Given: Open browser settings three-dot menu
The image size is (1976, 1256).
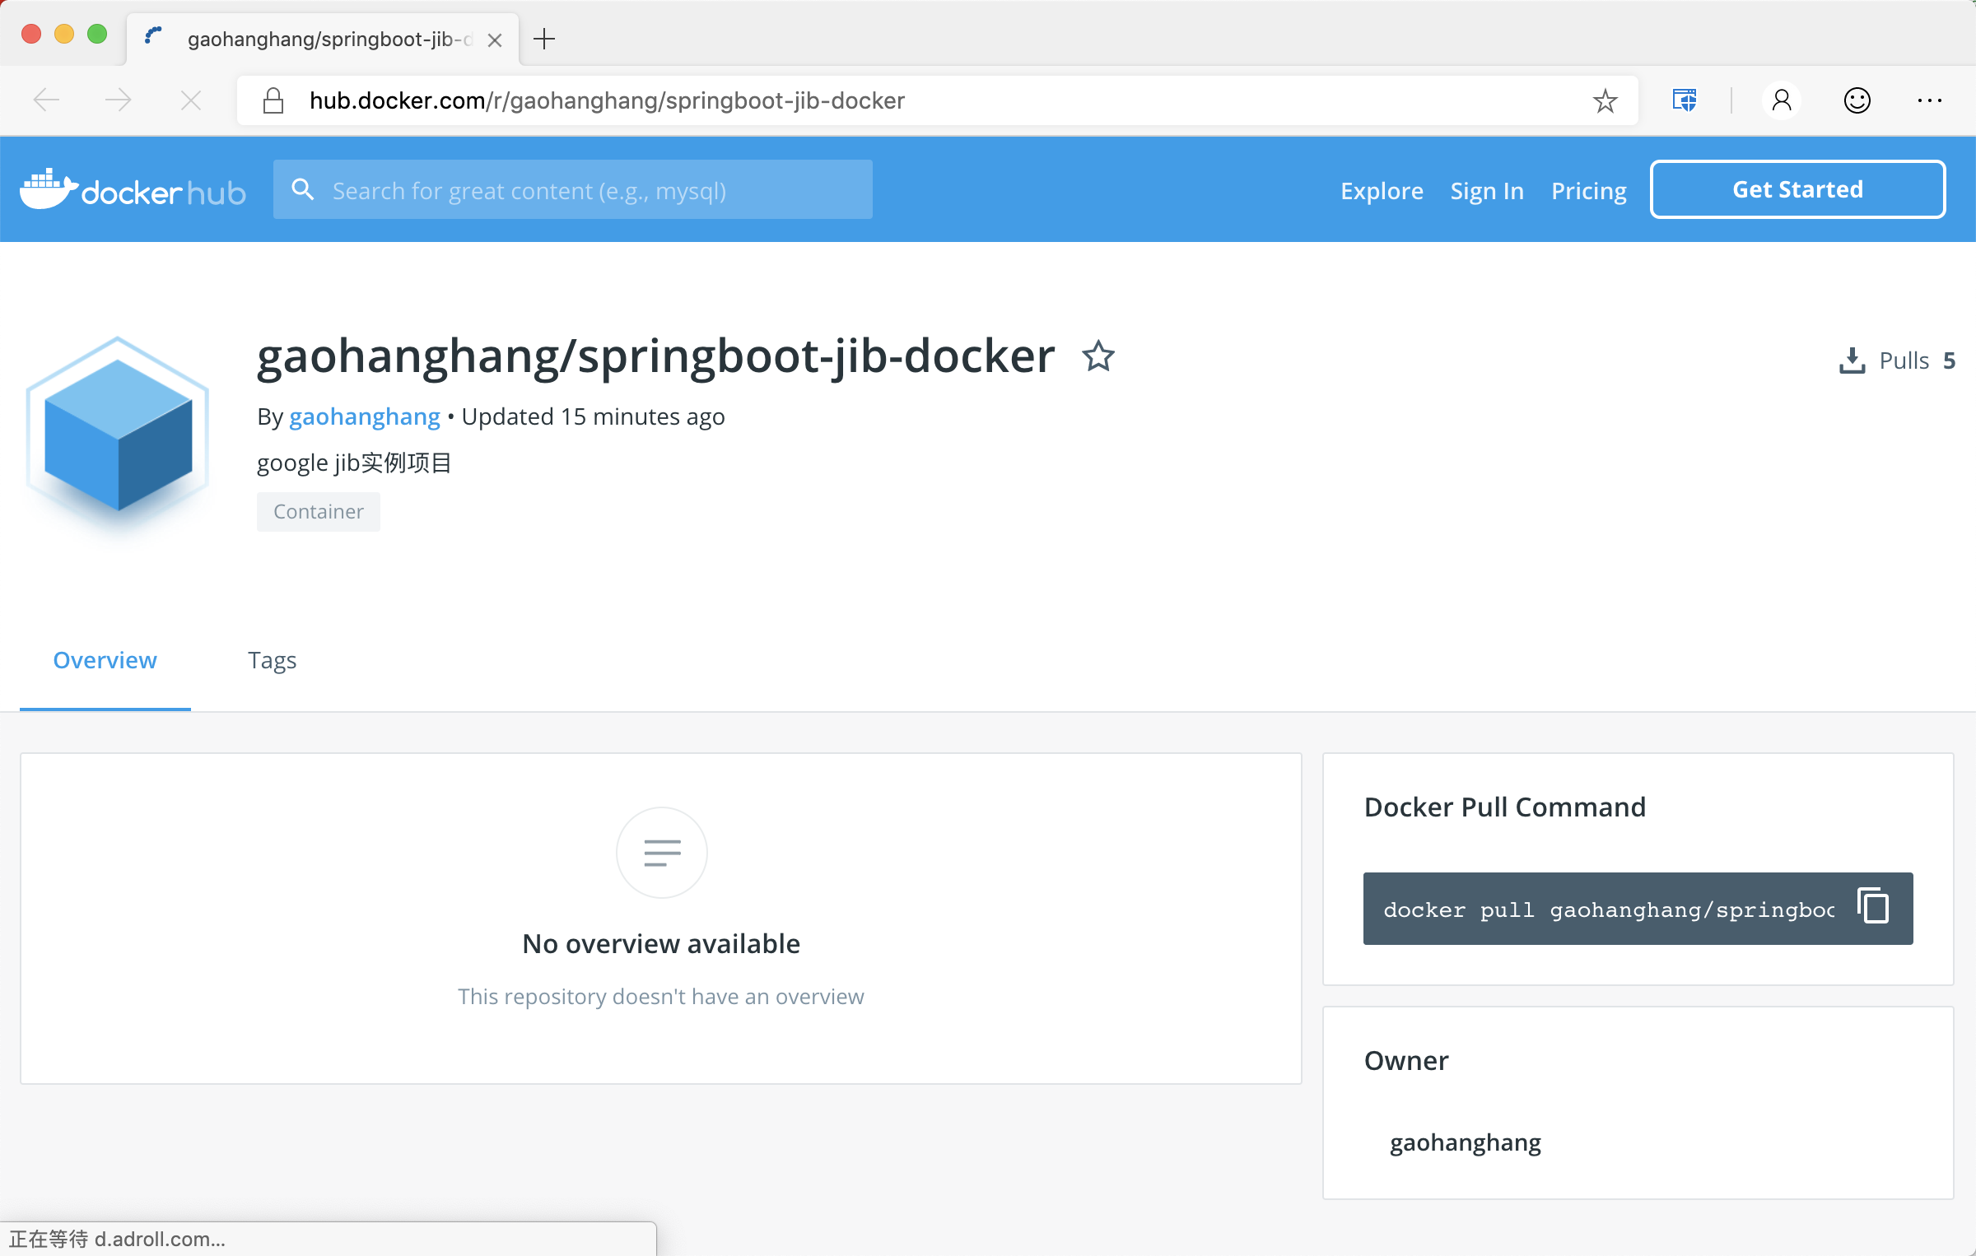Looking at the screenshot, I should click(x=1929, y=101).
